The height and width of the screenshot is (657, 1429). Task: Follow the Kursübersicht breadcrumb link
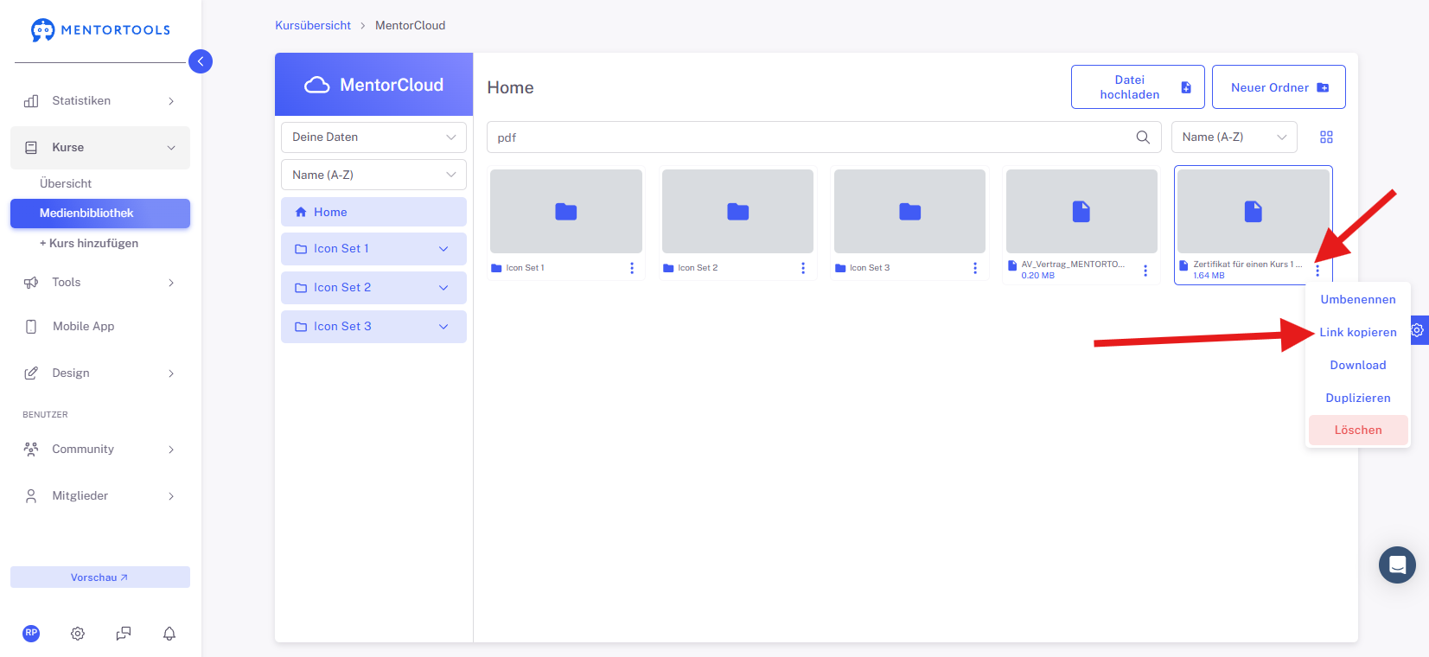313,26
